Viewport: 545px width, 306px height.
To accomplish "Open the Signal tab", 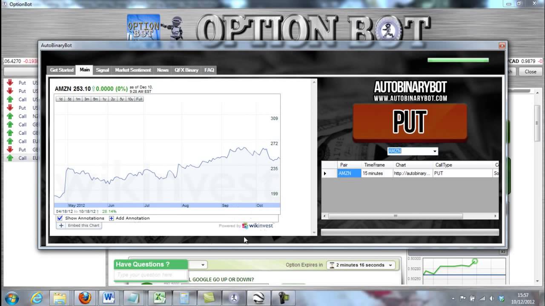I will pyautogui.click(x=102, y=70).
